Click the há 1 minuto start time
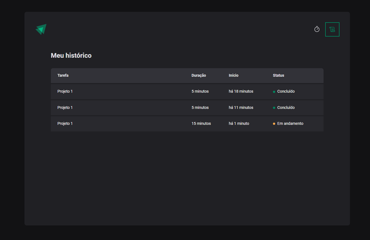Screen dimensions: 370x240 (x=239, y=124)
